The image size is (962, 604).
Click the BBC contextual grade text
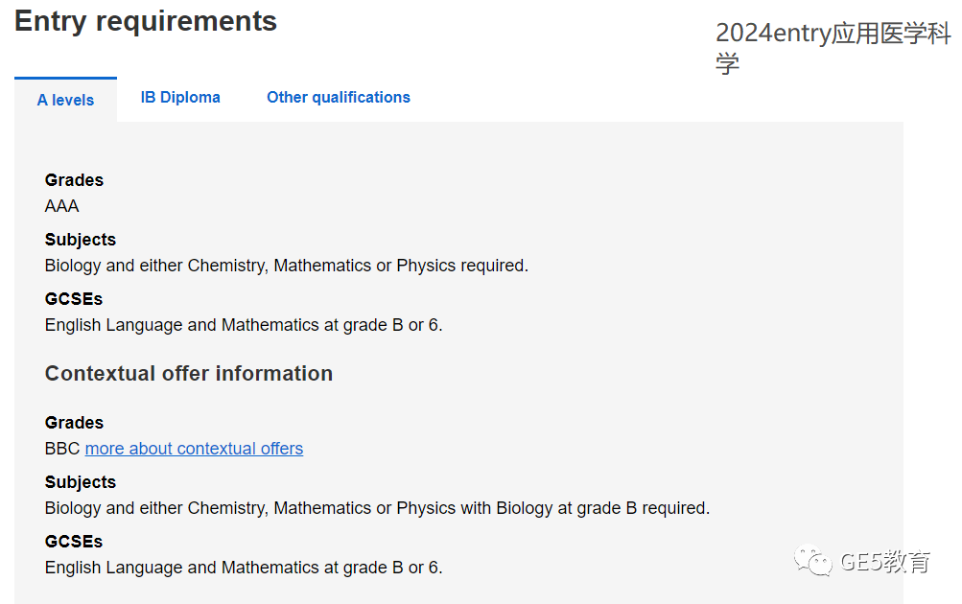point(62,449)
